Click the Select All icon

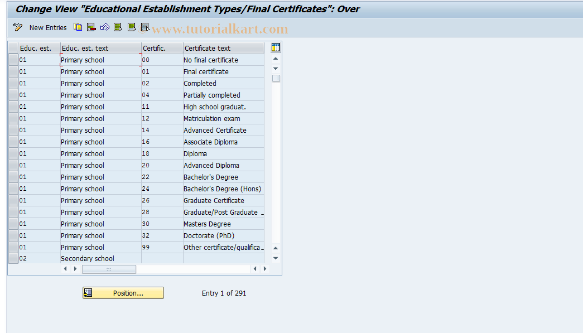pyautogui.click(x=118, y=27)
